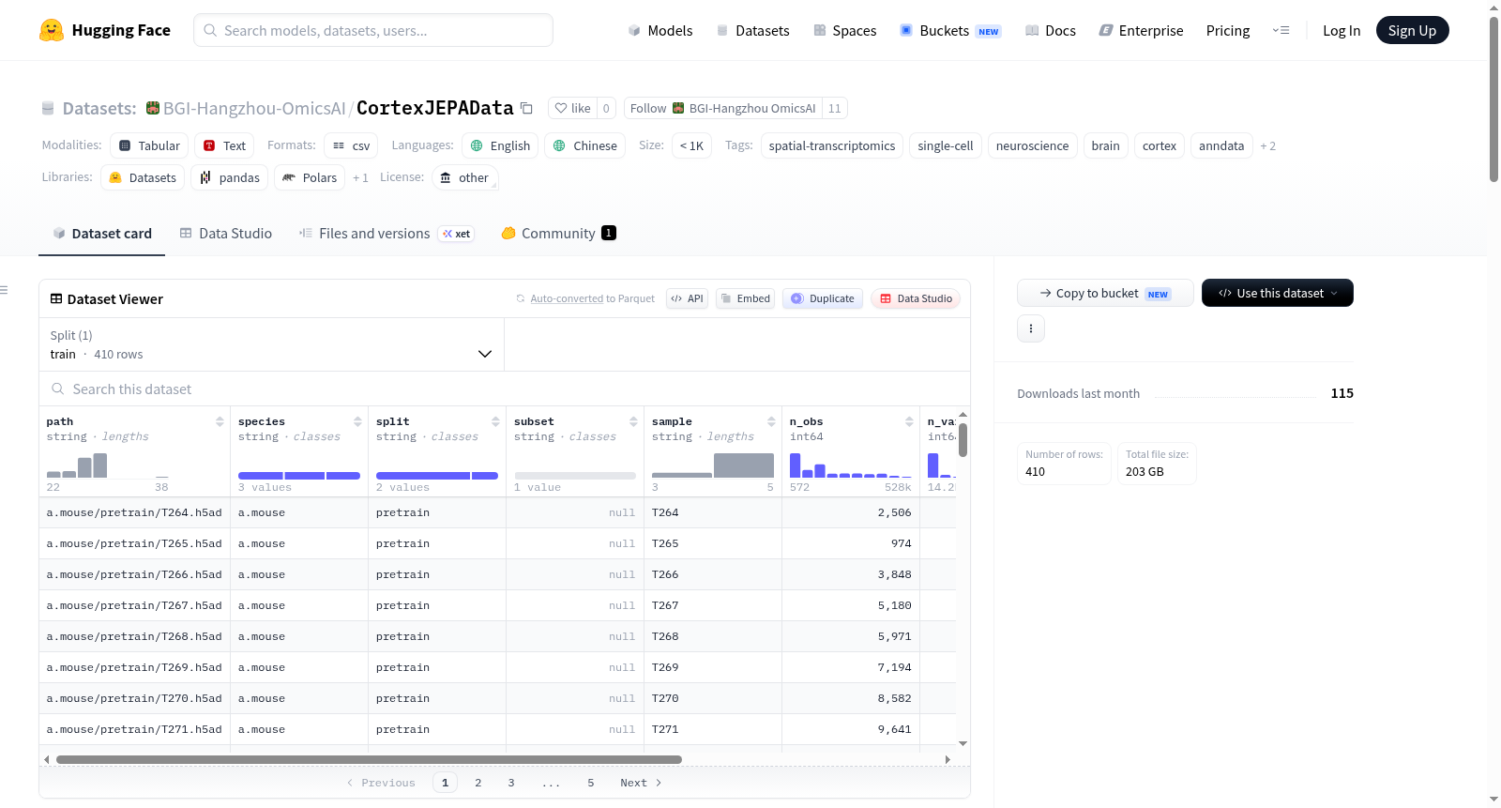Click the Log In link
1501x808 pixels.
coord(1342,30)
